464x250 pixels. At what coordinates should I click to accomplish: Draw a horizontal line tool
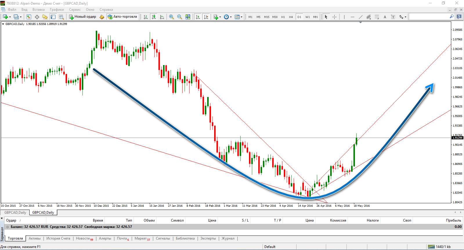pos(352,17)
